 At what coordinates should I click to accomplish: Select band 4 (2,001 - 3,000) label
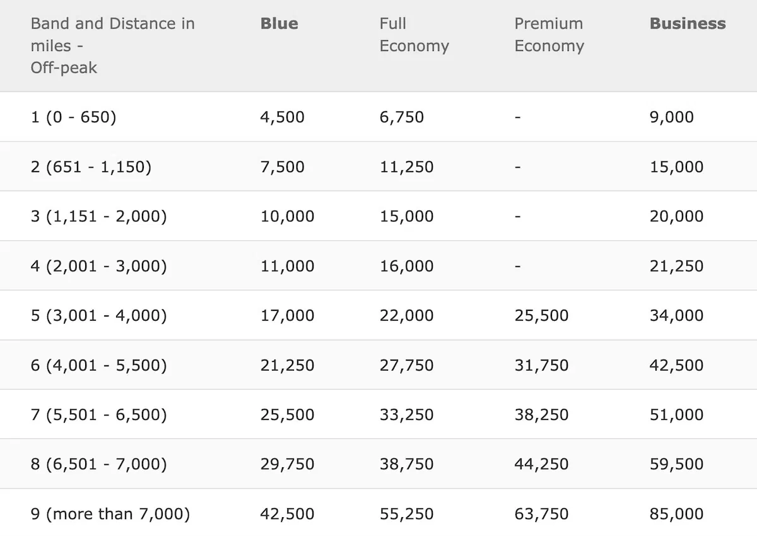click(98, 266)
